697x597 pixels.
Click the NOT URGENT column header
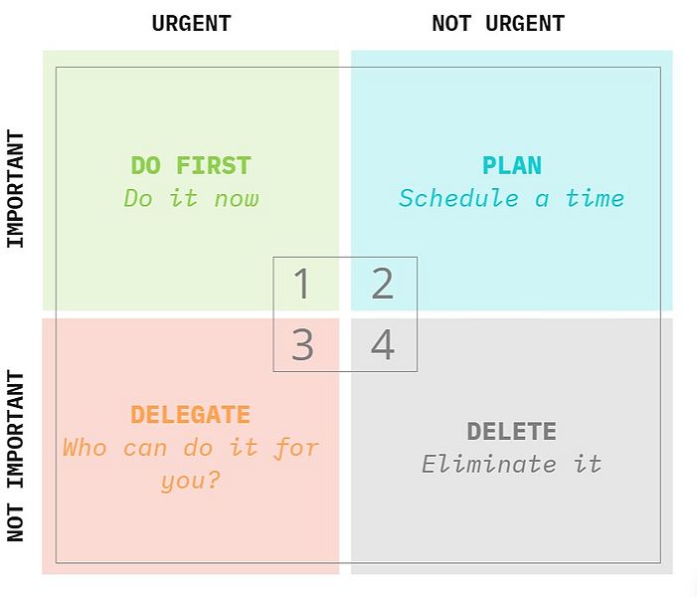pos(498,23)
